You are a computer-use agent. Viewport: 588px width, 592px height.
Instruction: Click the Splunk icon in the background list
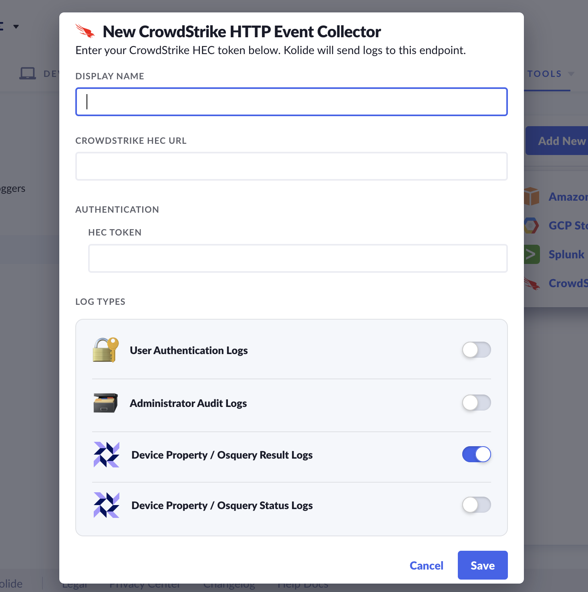[532, 254]
